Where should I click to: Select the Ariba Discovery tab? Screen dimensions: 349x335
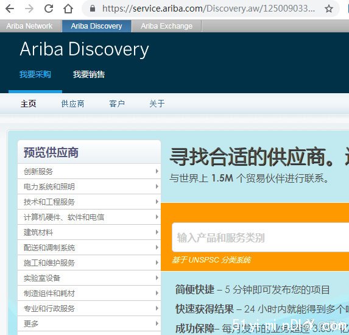click(96, 26)
